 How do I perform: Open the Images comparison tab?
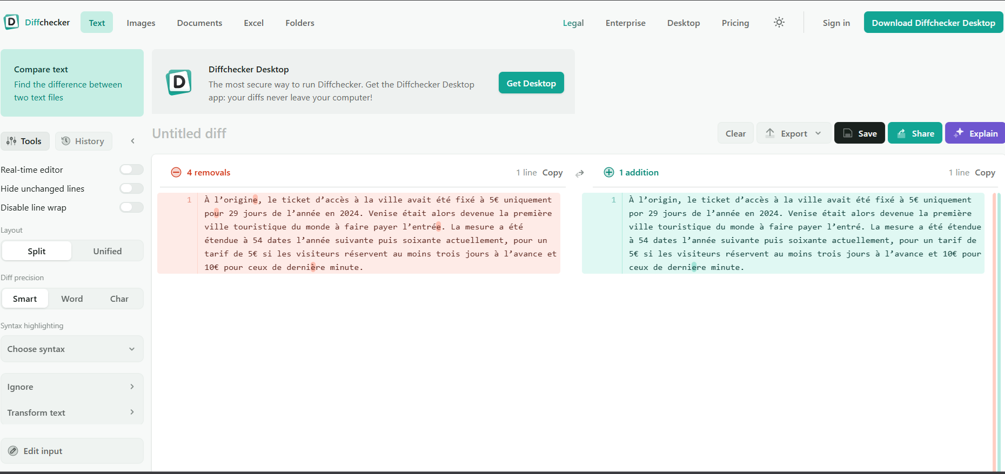pyautogui.click(x=141, y=23)
